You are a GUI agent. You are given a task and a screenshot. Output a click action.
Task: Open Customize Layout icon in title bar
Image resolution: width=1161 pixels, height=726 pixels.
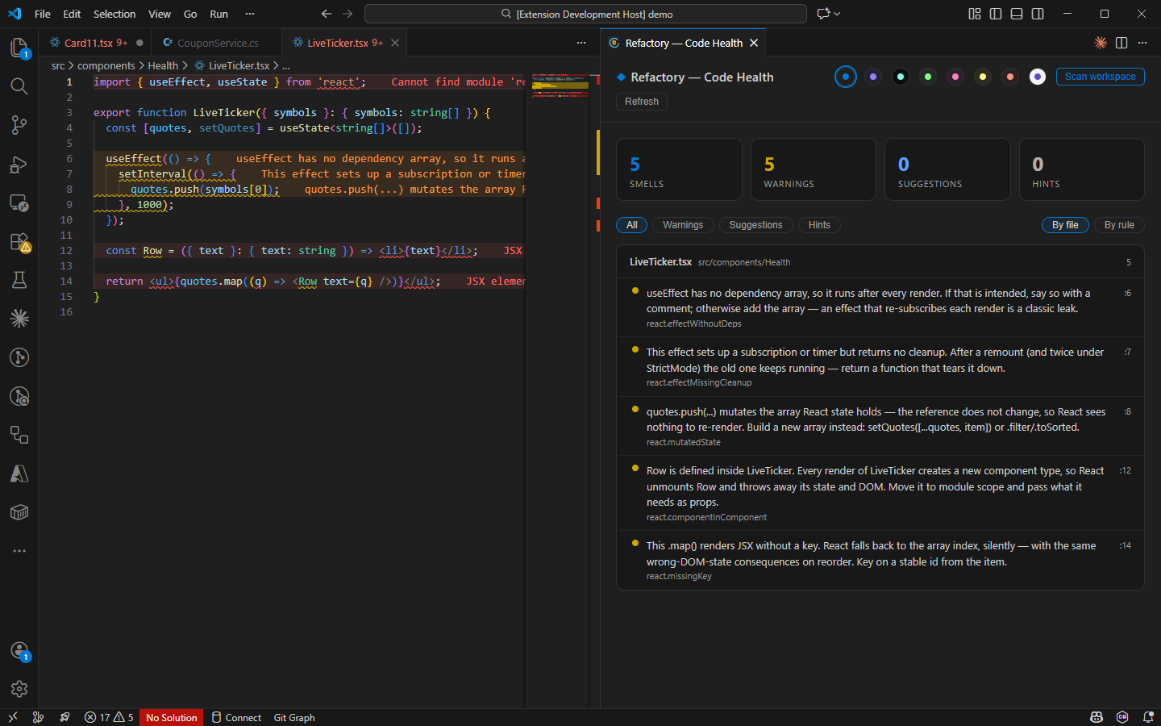click(x=975, y=14)
